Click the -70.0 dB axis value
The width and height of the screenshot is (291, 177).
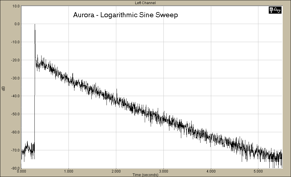coord(15,150)
